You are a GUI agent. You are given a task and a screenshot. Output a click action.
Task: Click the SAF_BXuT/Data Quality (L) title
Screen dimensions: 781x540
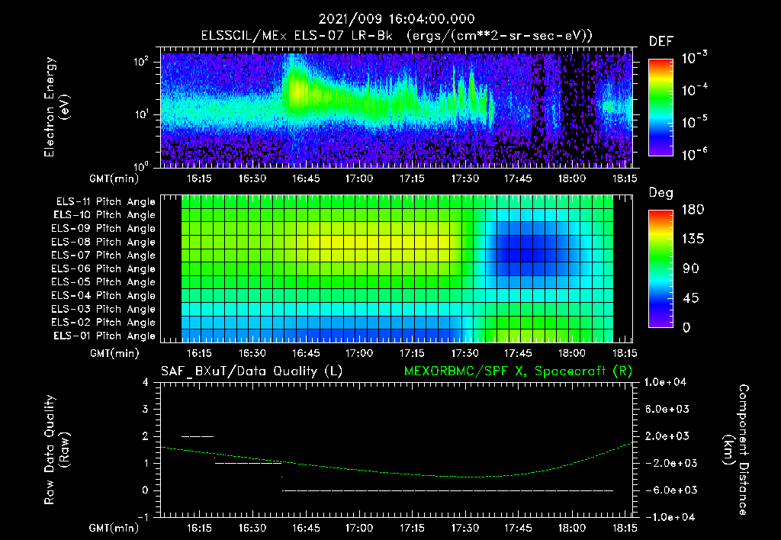coord(252,371)
